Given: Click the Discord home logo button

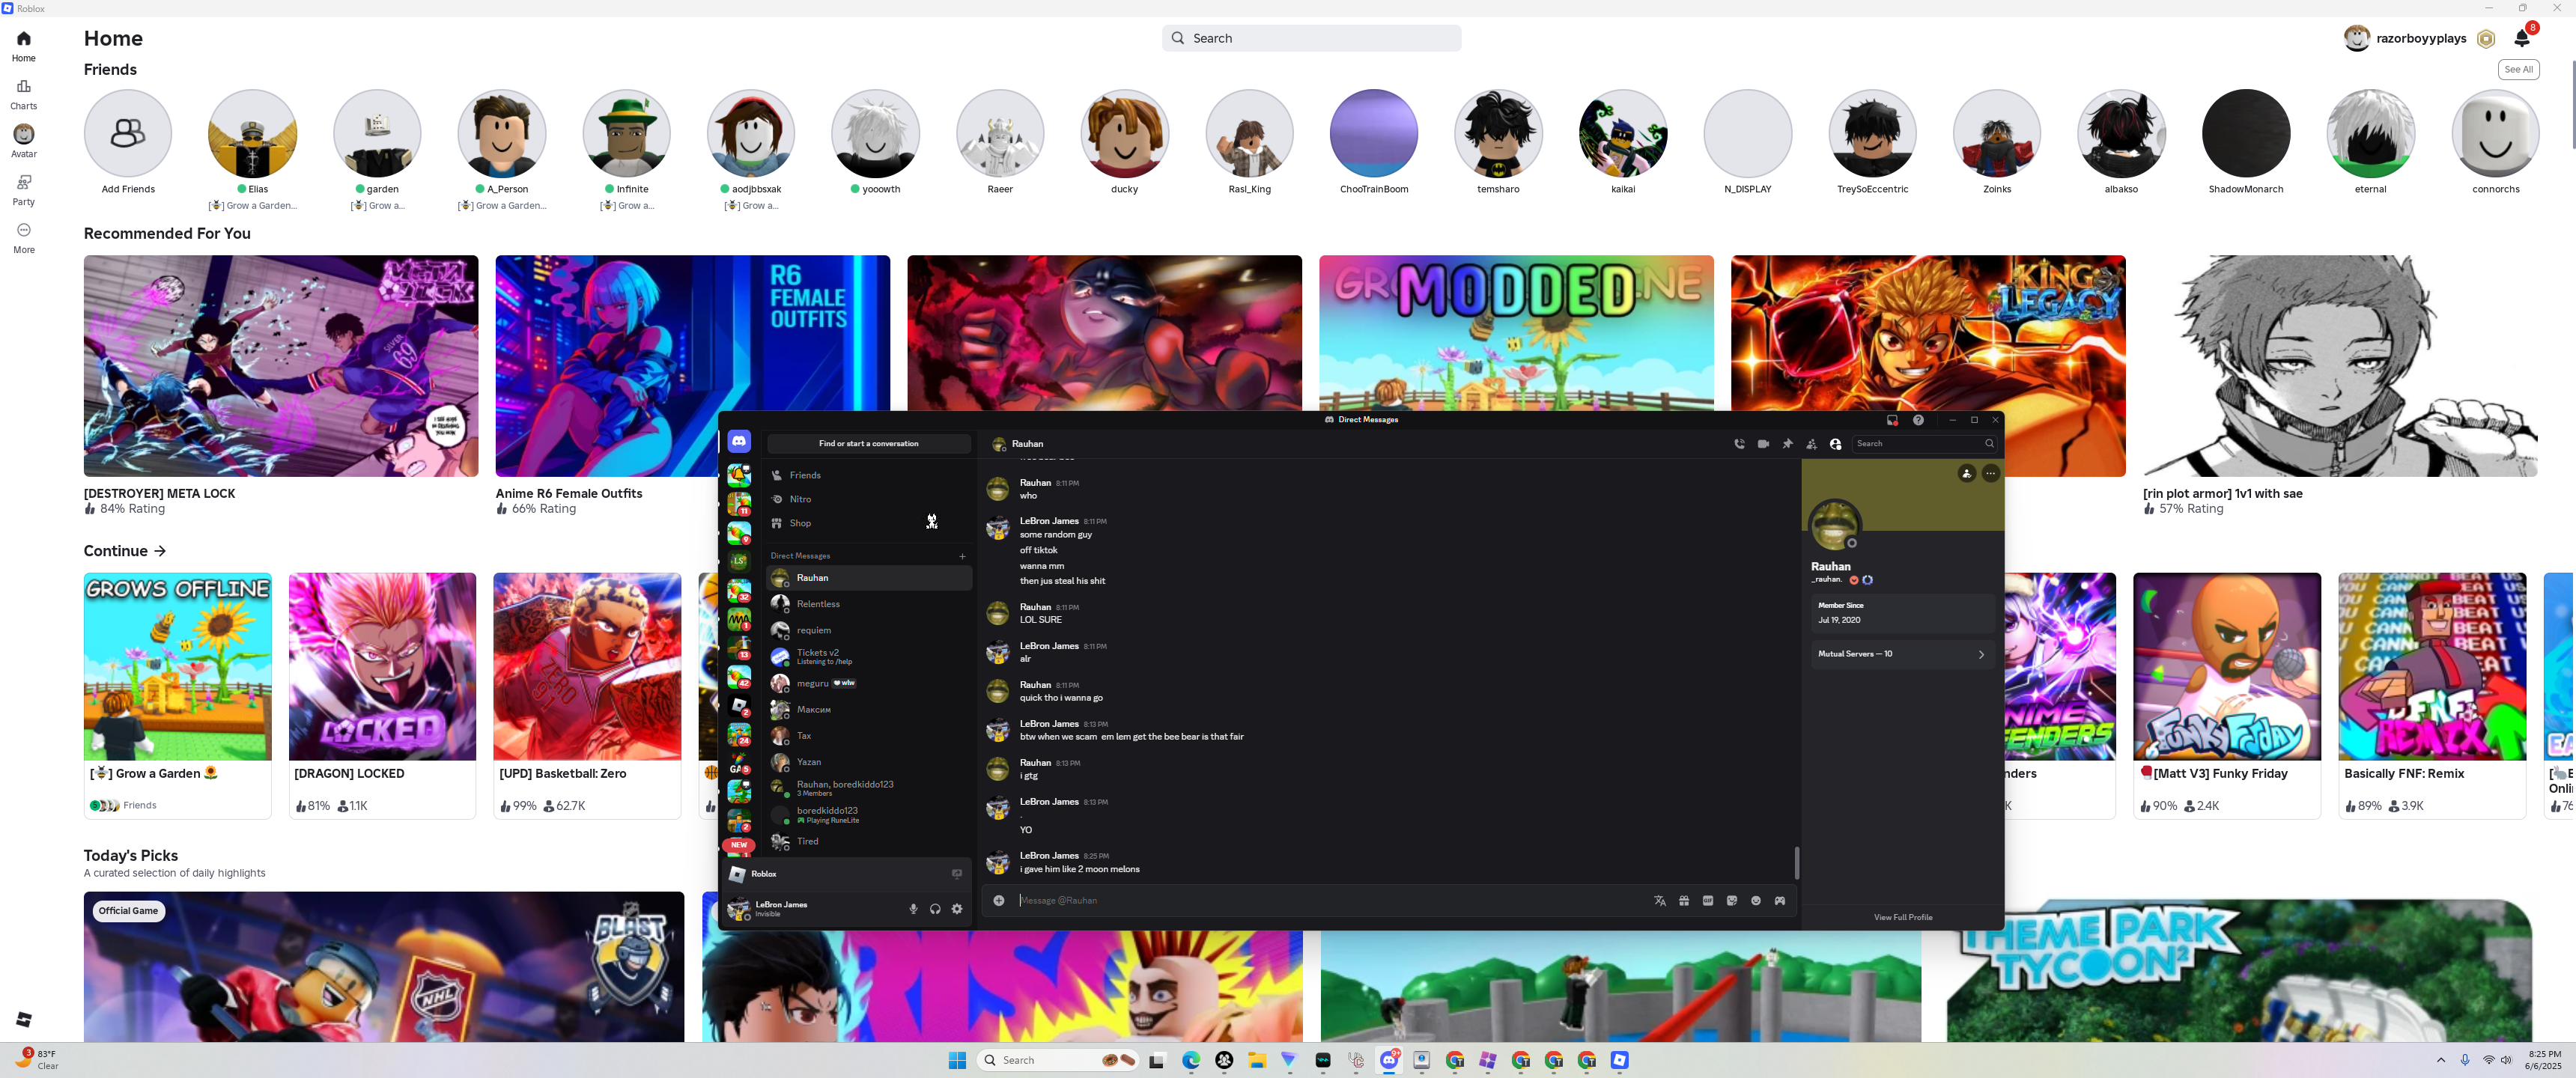Looking at the screenshot, I should click(739, 441).
